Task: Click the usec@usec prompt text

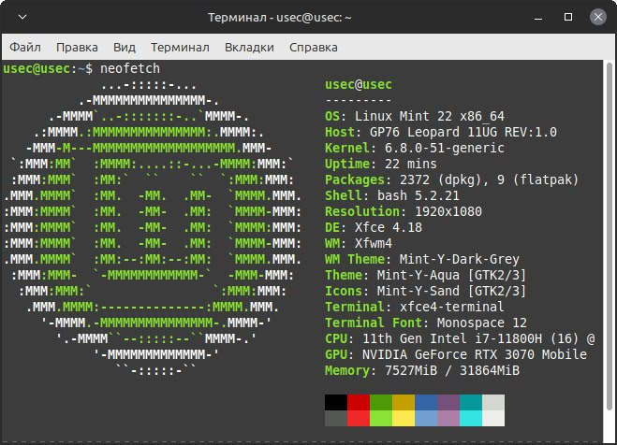Action: click(37, 68)
